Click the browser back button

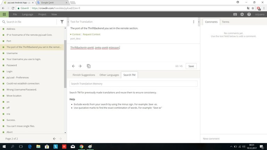3,8
